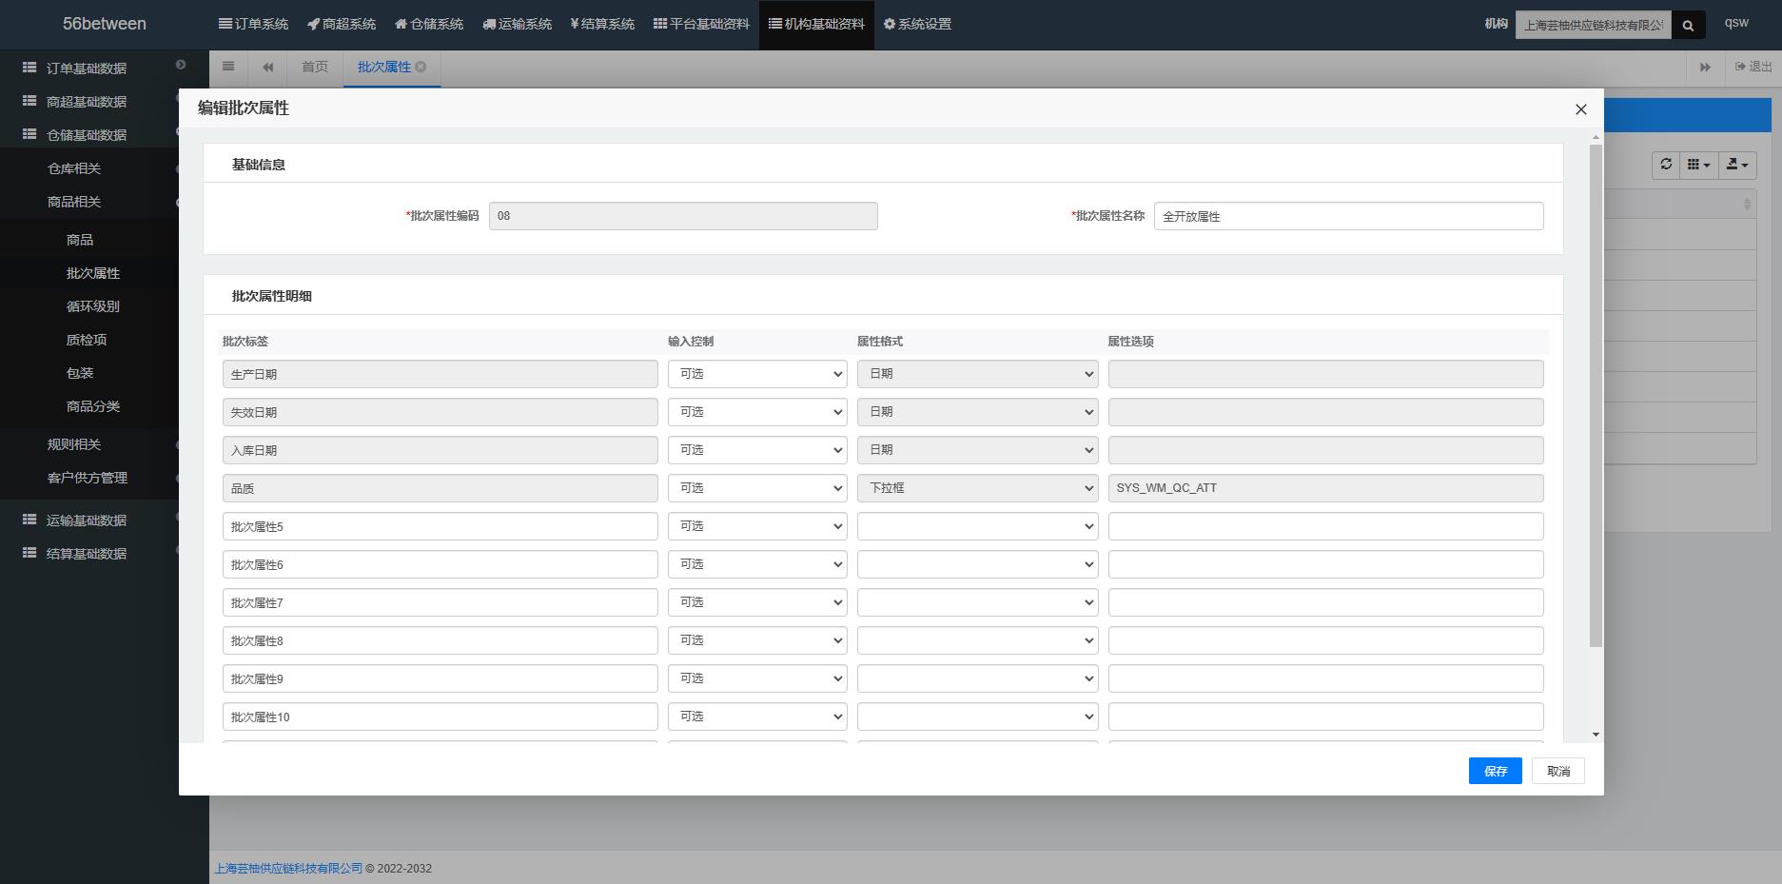Viewport: 1782px width, 884px height.
Task: Click the 保存 save button
Action: click(1495, 771)
